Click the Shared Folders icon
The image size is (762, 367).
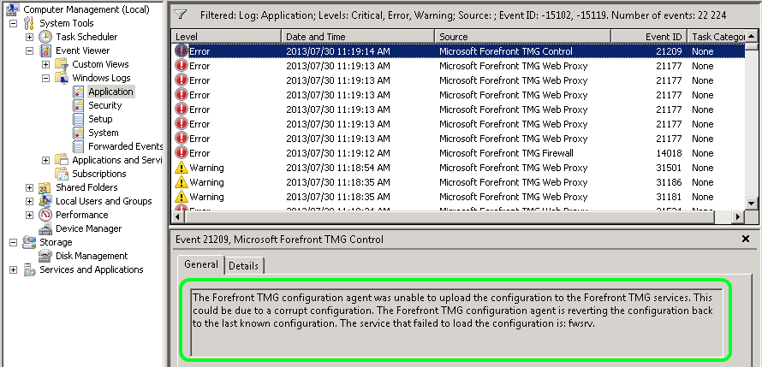45,187
